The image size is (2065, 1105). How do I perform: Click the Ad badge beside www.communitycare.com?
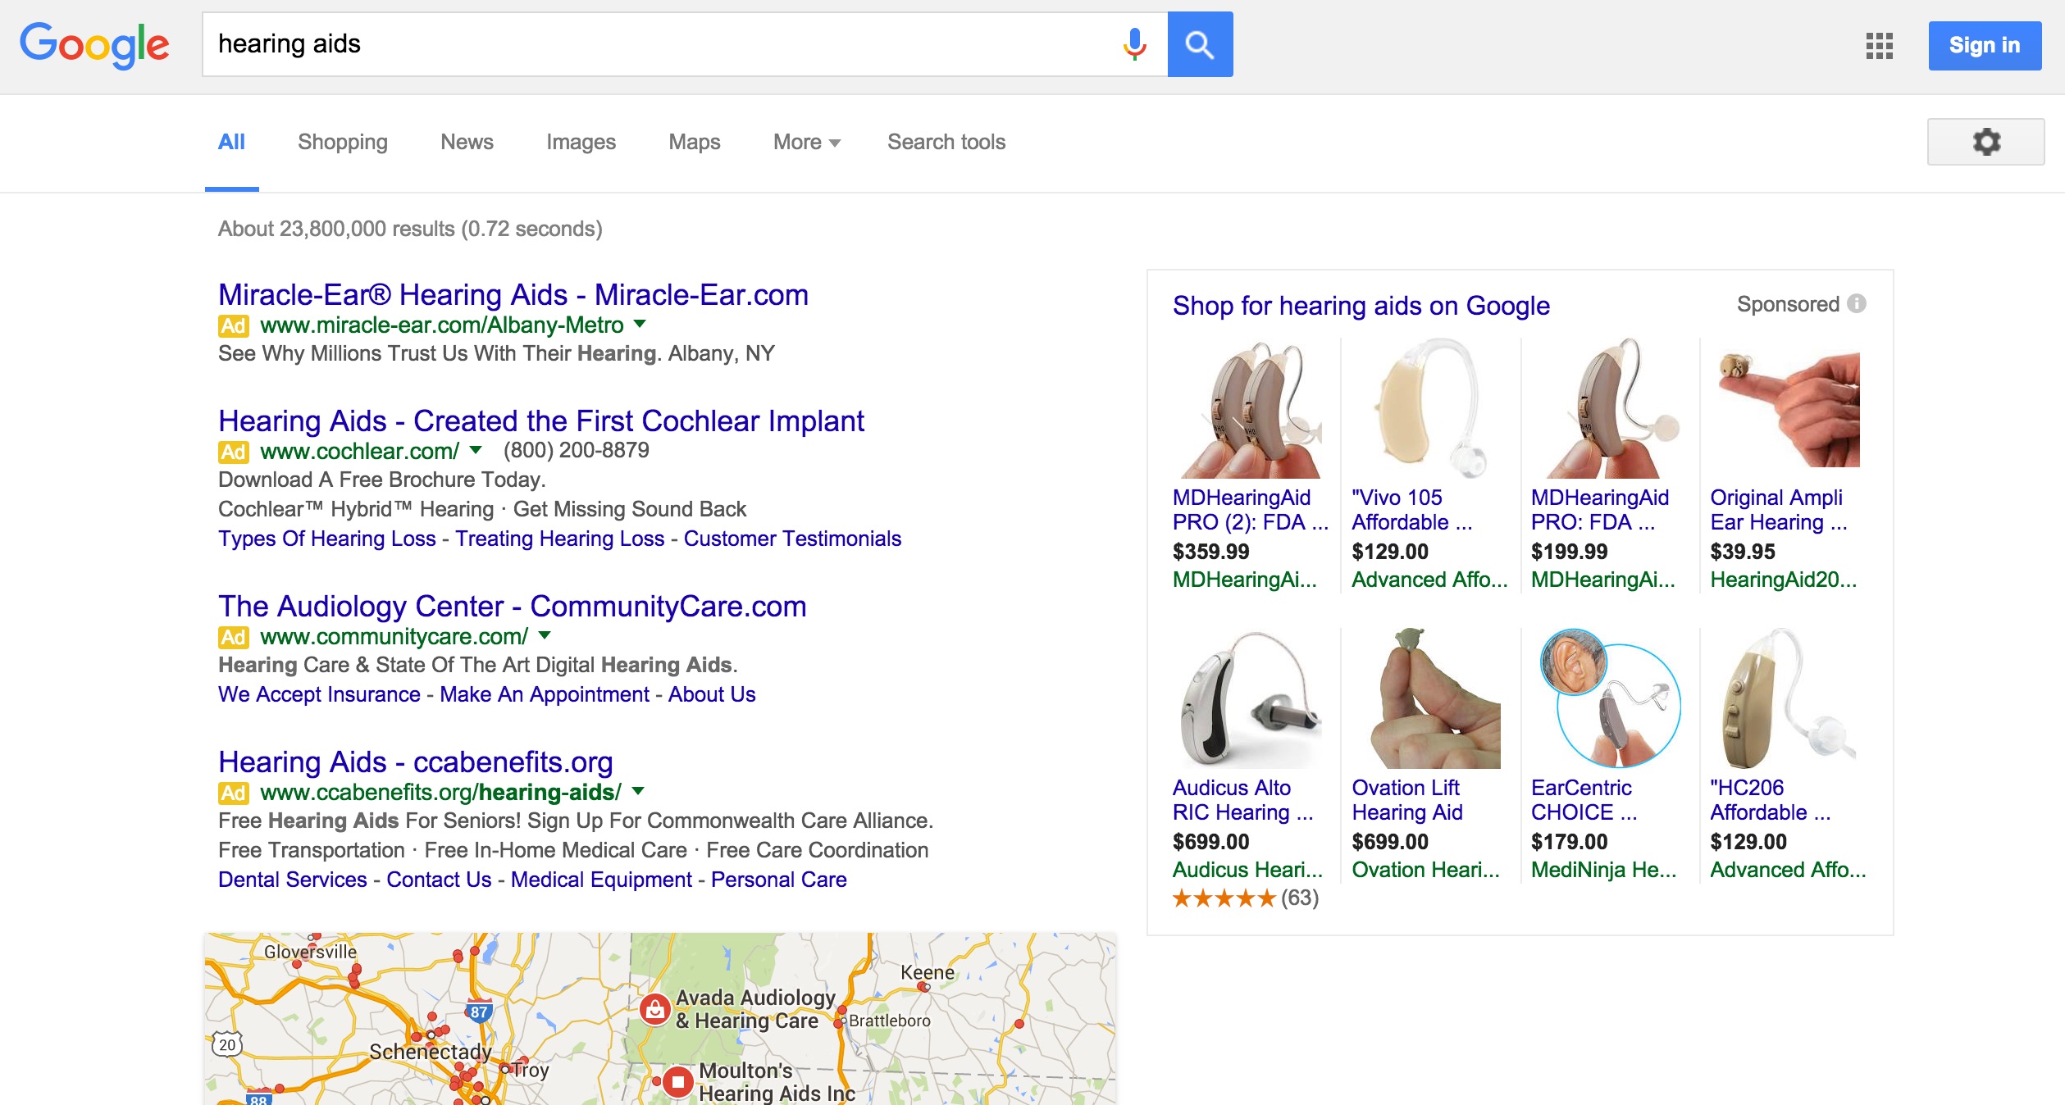click(x=233, y=638)
